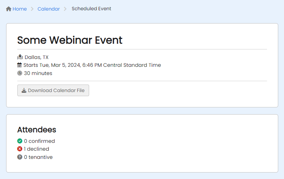Click the green confirmed checkmark icon
This screenshot has width=284, height=179.
point(20,141)
